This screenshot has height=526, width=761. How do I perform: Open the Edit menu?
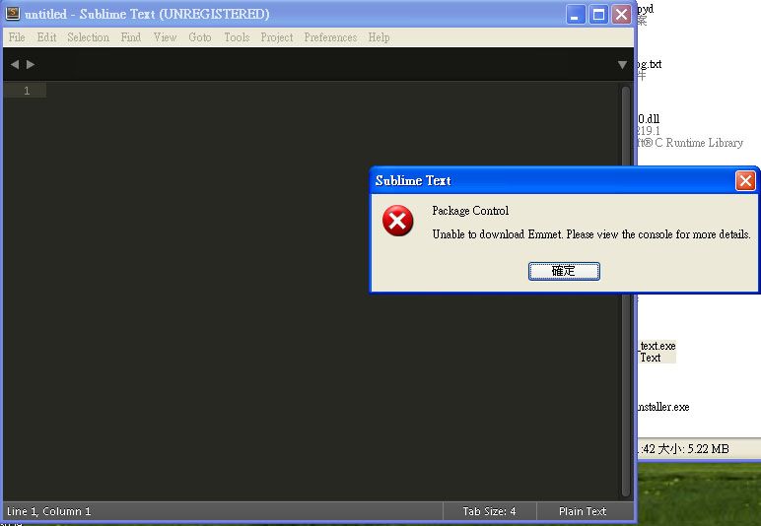[x=46, y=37]
